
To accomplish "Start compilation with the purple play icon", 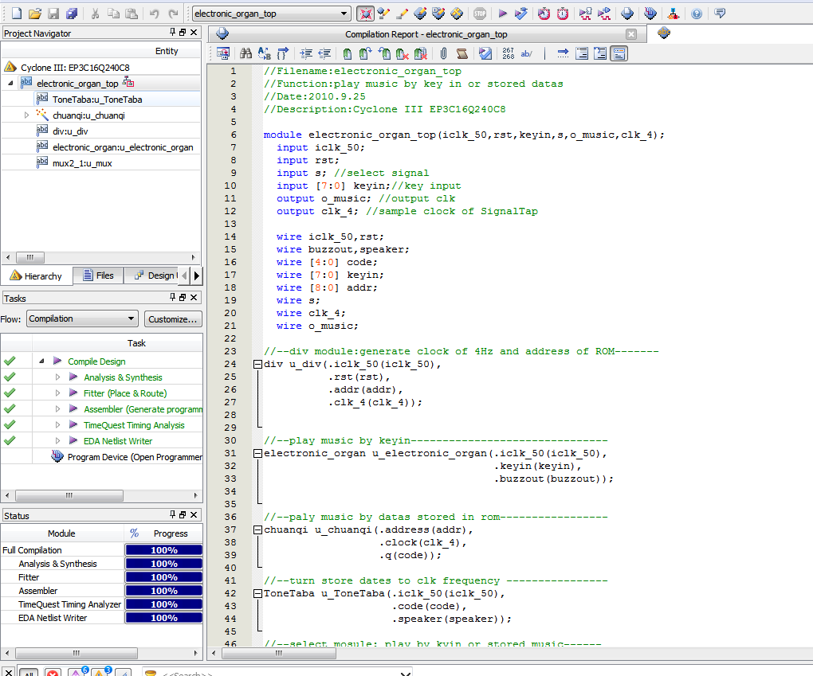I will pos(502,14).
